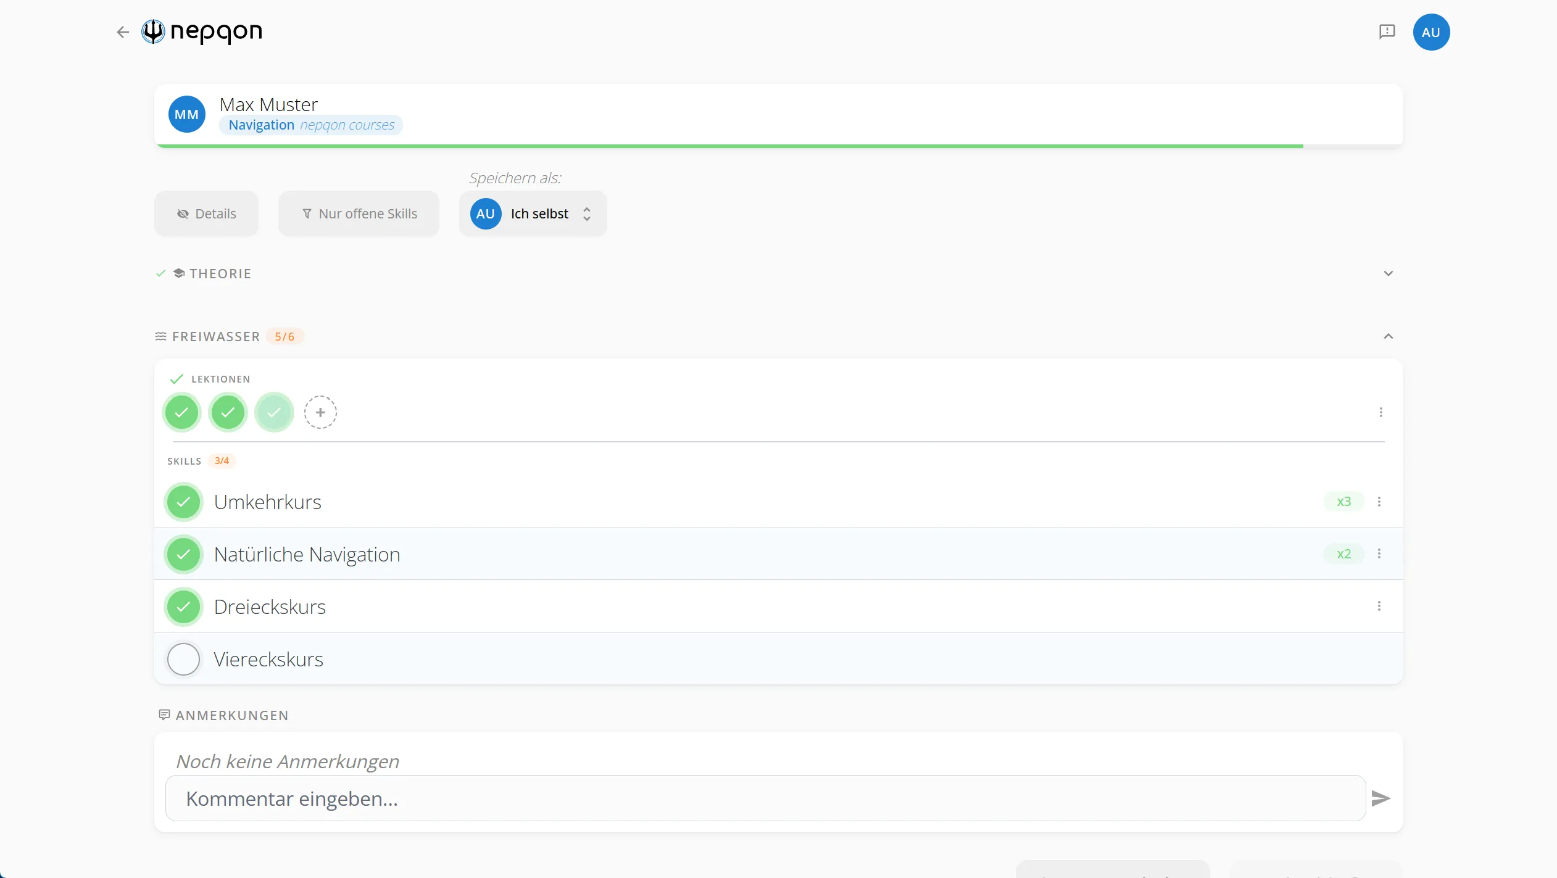This screenshot has height=878, width=1557.
Task: Open the Navigation nepqon courses tag
Action: click(311, 125)
